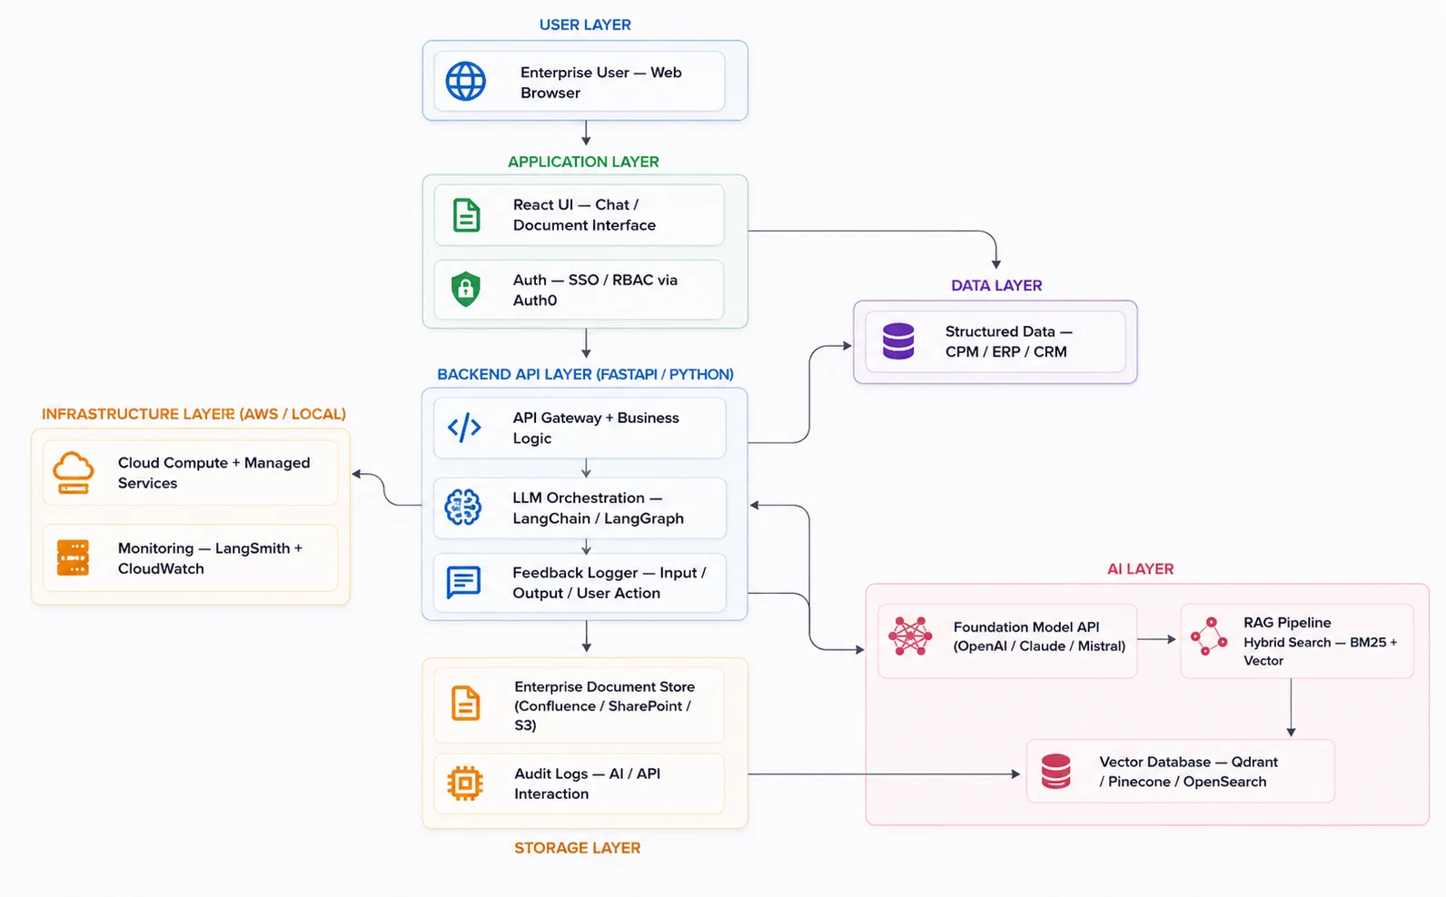Click the brain icon for LLM Orchestration
This screenshot has width=1446, height=897.
click(x=463, y=508)
